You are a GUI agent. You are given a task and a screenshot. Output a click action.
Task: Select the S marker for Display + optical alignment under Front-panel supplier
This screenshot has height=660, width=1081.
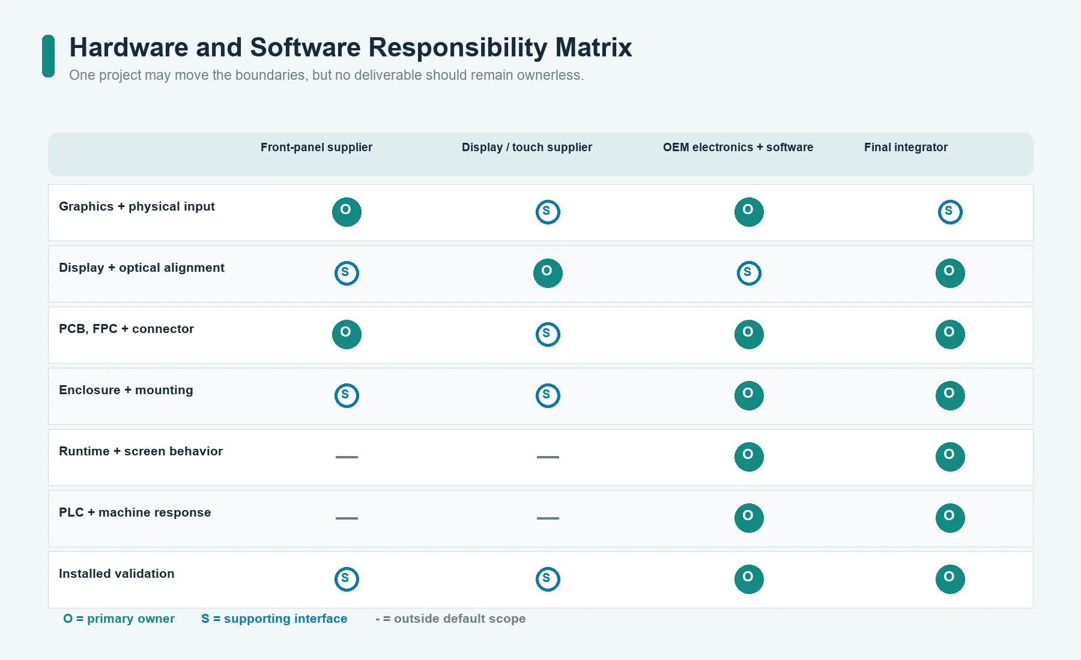point(347,273)
